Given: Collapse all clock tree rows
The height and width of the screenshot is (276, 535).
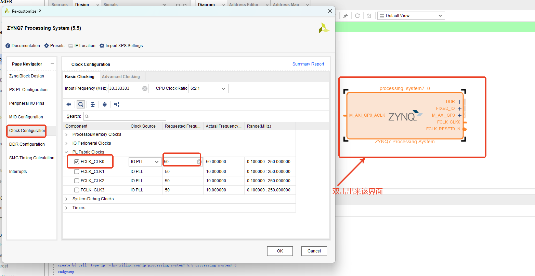Looking at the screenshot, I should point(93,104).
